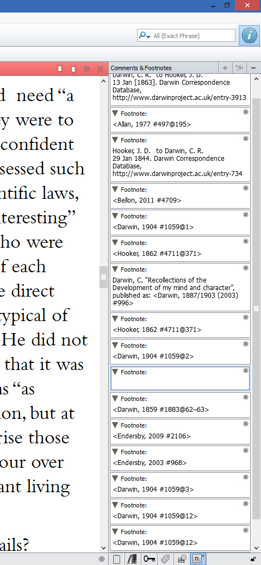The image size is (261, 565).
Task: Open the Custom Meta-Data pane (tag icon)
Action: click(x=165, y=559)
